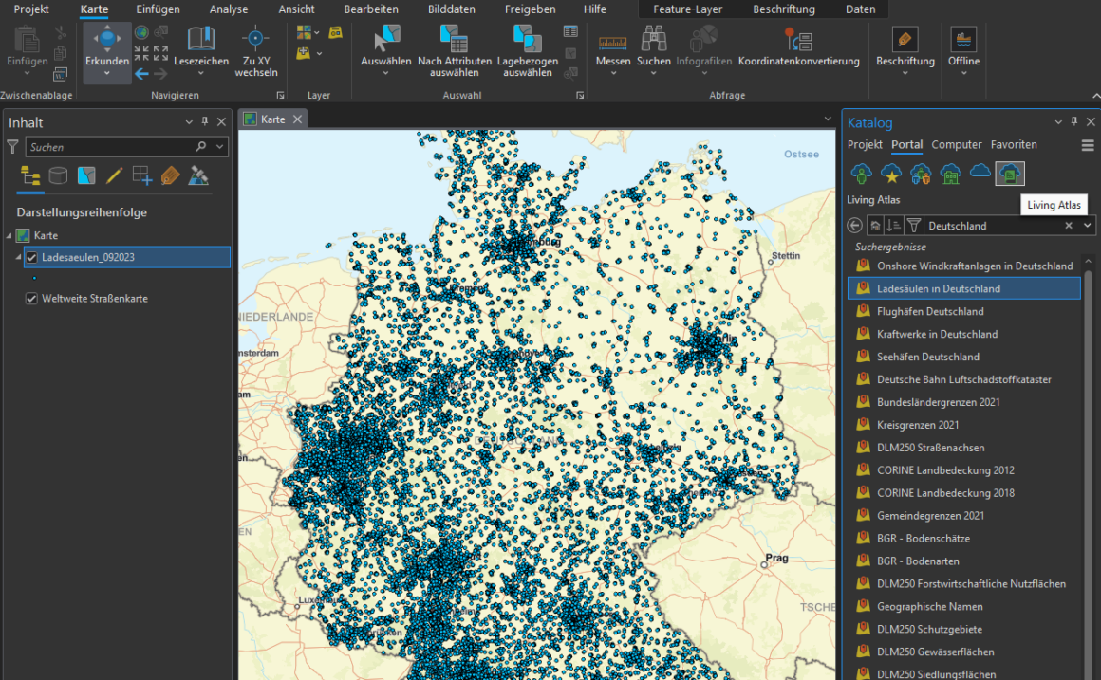Click the basemap gallery icon
1101x680 pixels.
304,32
